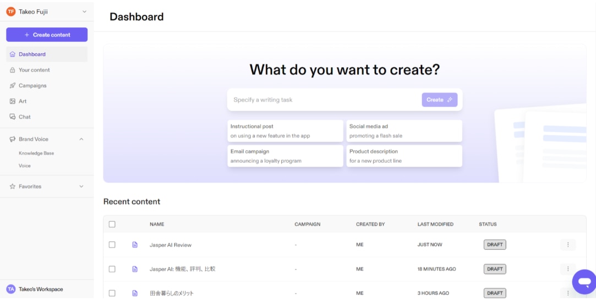Open the three-dot menu for Jasper AI: 機能、評判、比較
The image size is (596, 307).
coord(568,269)
